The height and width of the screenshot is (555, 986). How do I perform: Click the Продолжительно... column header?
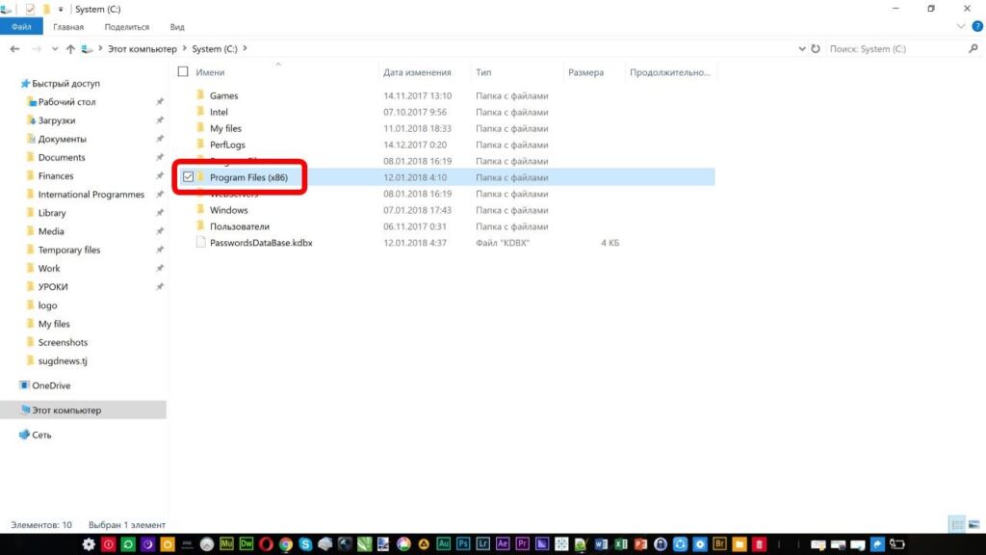(x=670, y=72)
